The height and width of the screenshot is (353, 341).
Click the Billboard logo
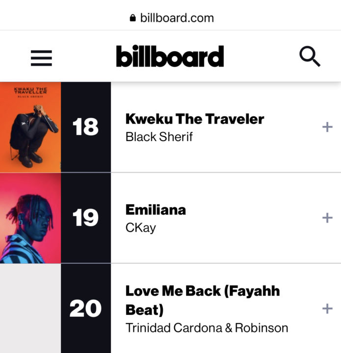point(170,56)
